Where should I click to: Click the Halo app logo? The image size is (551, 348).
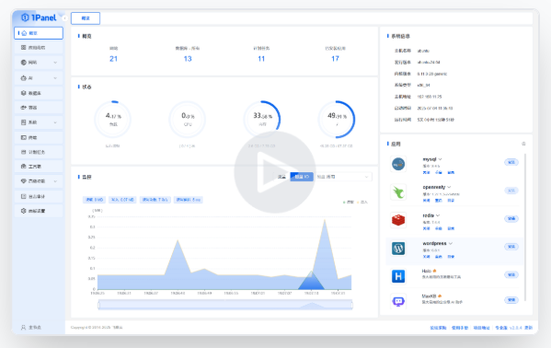point(398,276)
